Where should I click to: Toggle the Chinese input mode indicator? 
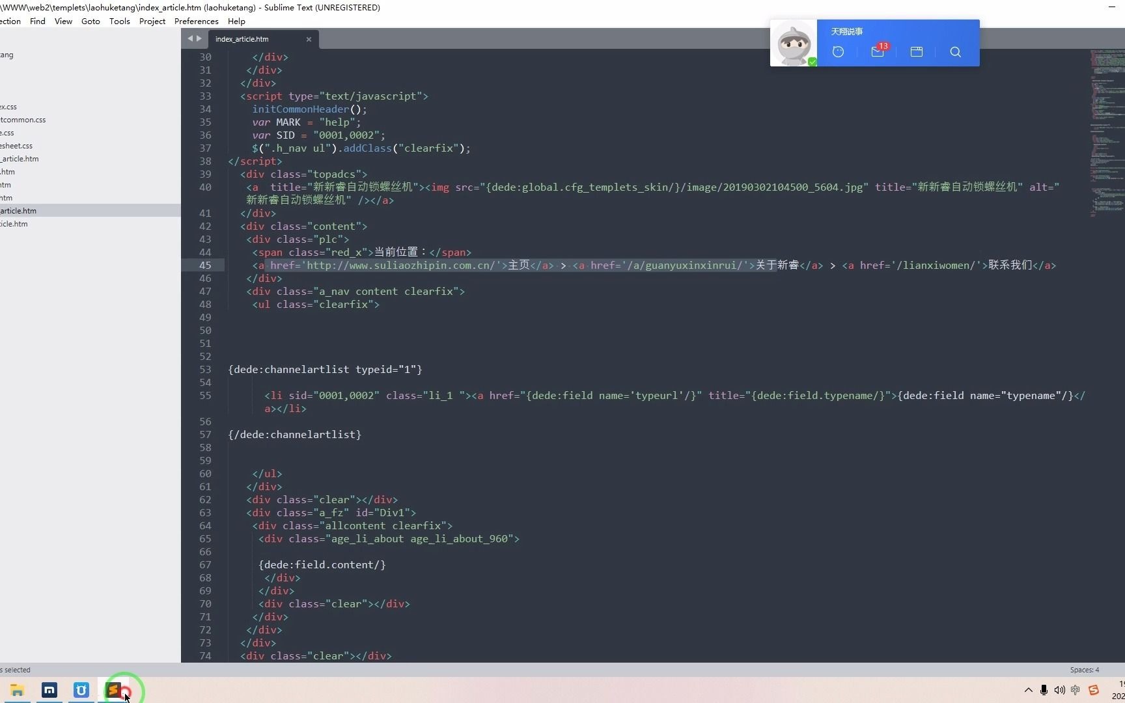1076,690
